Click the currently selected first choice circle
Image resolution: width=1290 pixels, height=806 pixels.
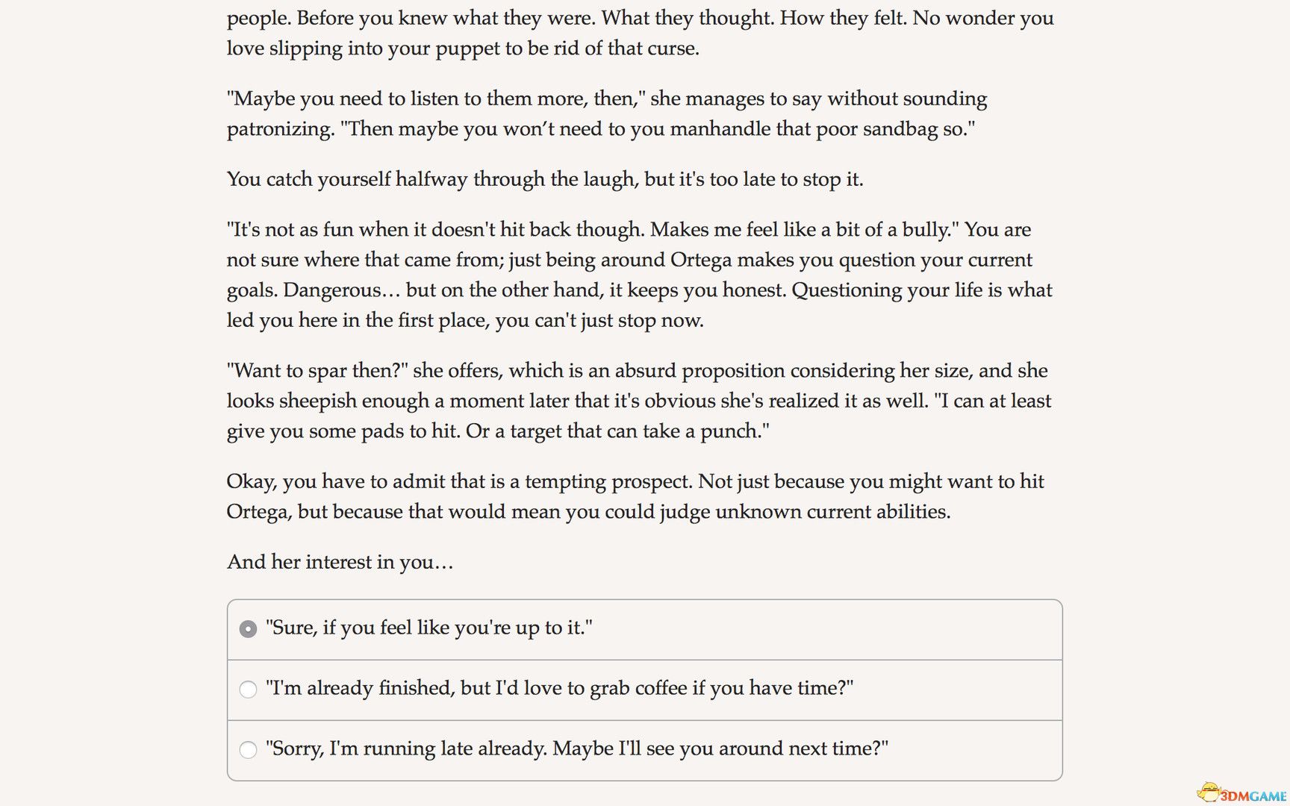coord(248,629)
